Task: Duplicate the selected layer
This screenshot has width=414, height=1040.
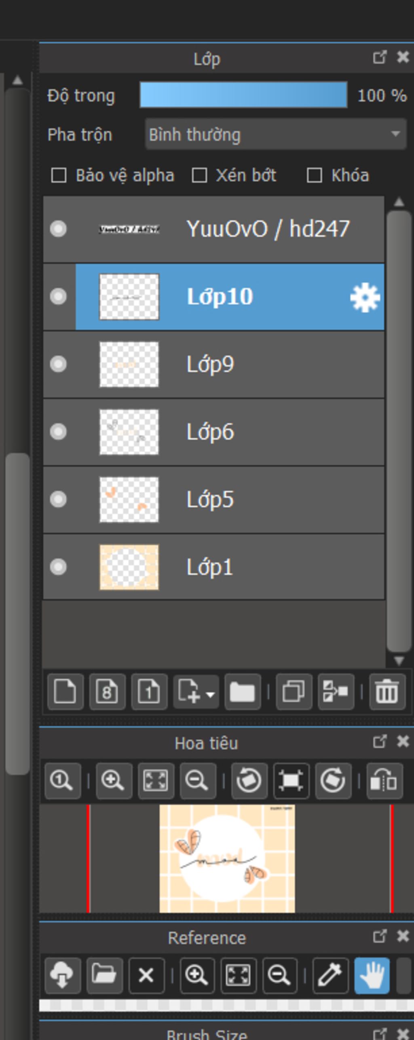Action: coord(294,692)
